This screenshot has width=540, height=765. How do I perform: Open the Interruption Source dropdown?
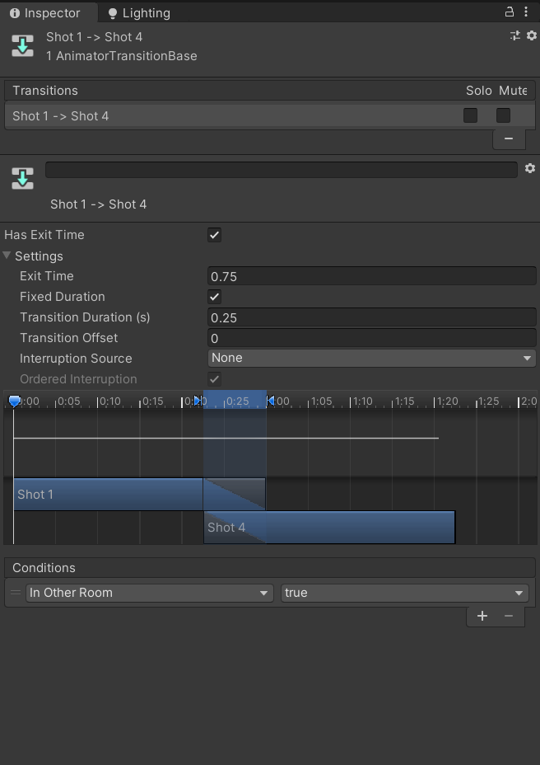coord(371,358)
